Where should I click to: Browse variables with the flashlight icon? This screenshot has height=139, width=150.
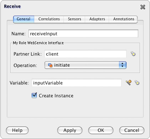(x=137, y=83)
